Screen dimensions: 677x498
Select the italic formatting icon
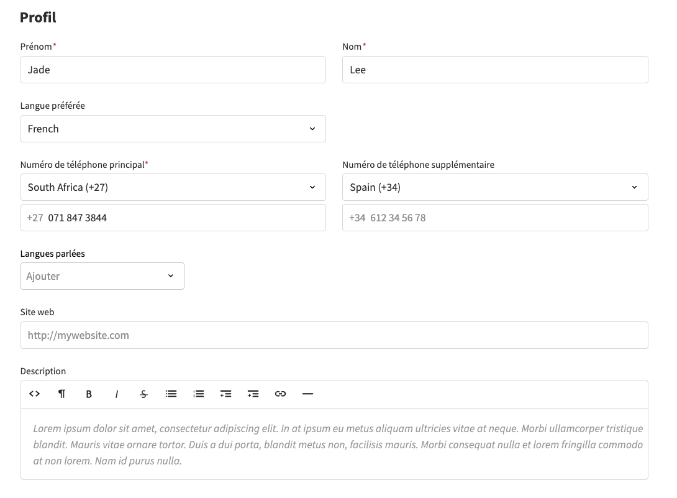point(116,394)
